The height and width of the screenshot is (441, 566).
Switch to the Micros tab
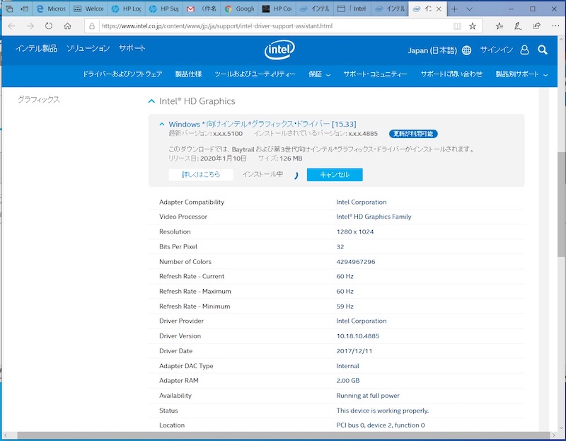click(51, 9)
